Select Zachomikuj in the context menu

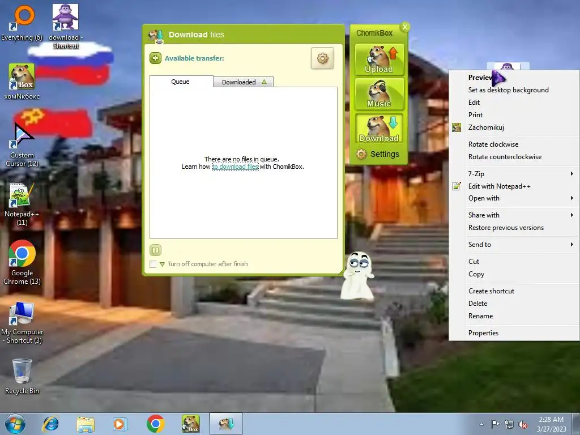pos(515,127)
